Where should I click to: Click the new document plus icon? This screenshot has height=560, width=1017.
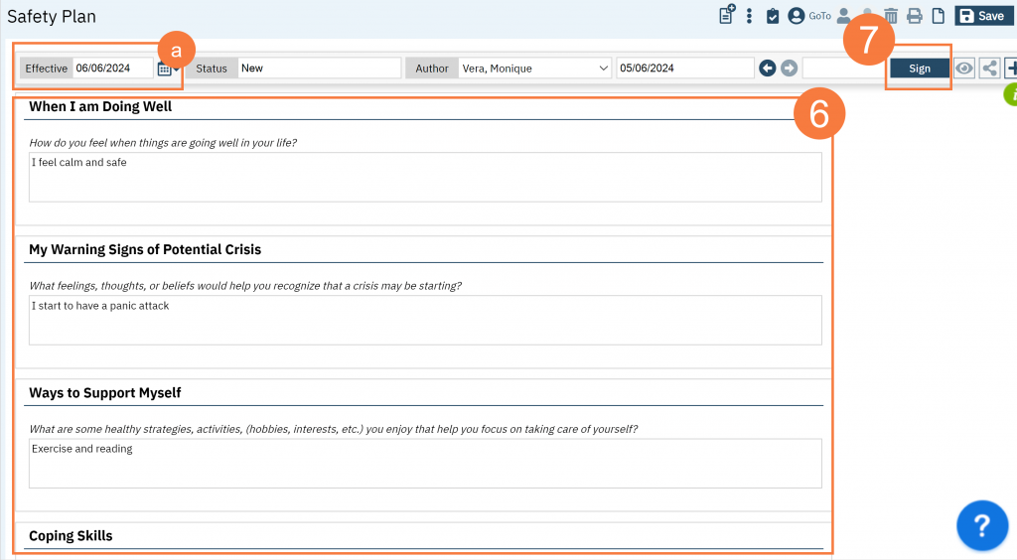tap(727, 15)
